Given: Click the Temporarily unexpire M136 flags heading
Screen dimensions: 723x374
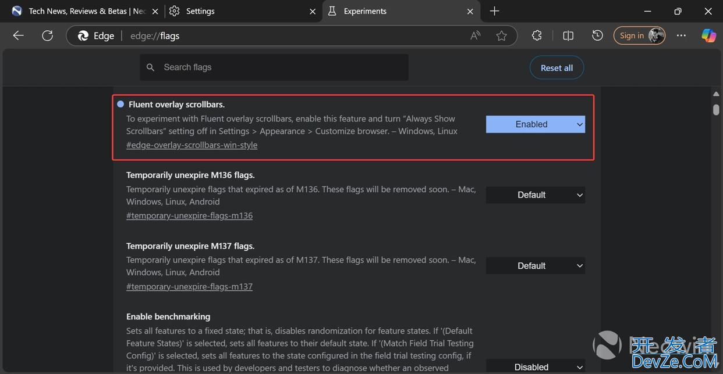Looking at the screenshot, I should 190,175.
